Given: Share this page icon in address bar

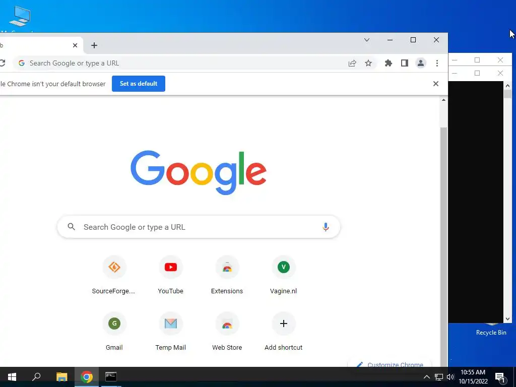Looking at the screenshot, I should [352, 63].
